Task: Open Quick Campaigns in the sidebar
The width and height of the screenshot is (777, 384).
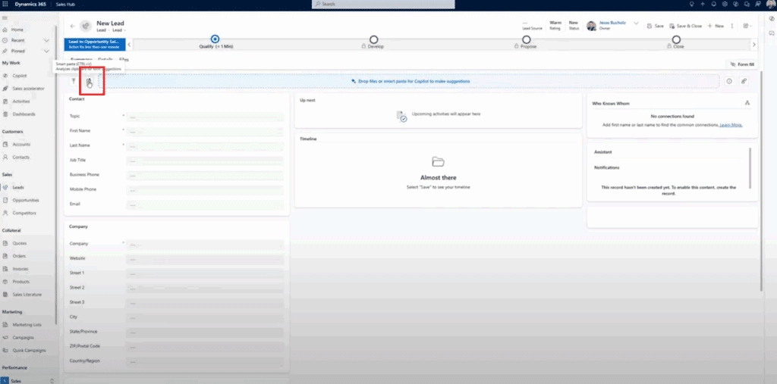Action: coord(30,351)
